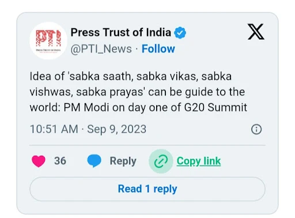Open the Twitter info circle icon

[x=256, y=129]
